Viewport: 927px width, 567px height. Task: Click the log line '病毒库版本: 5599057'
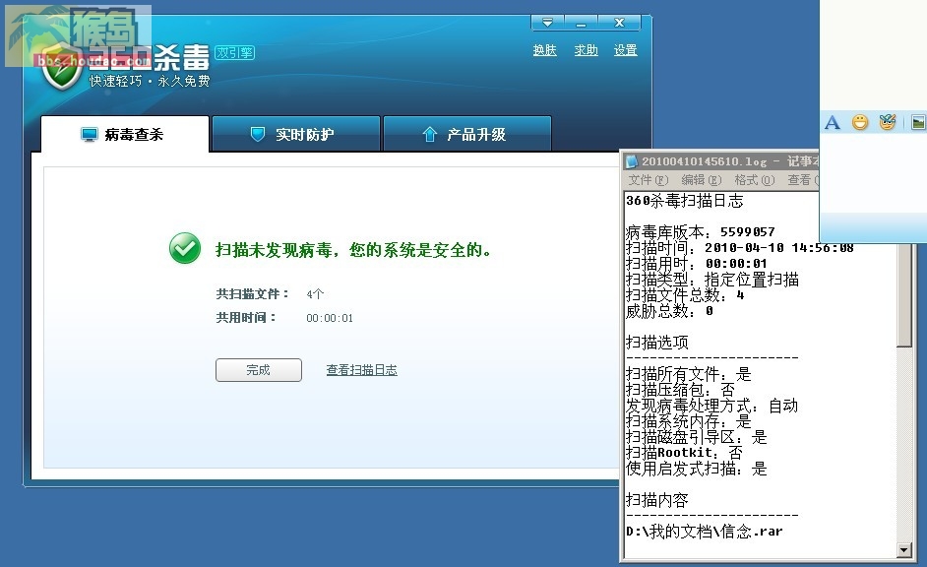click(x=700, y=231)
